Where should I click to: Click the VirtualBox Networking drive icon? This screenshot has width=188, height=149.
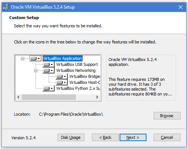coord(49,70)
